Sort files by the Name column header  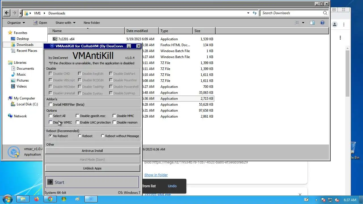86,31
